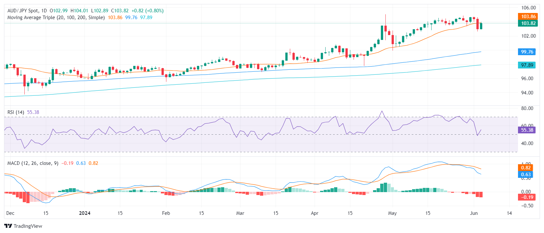
Task: Click the Jun label on the time axis
Action: (x=474, y=213)
